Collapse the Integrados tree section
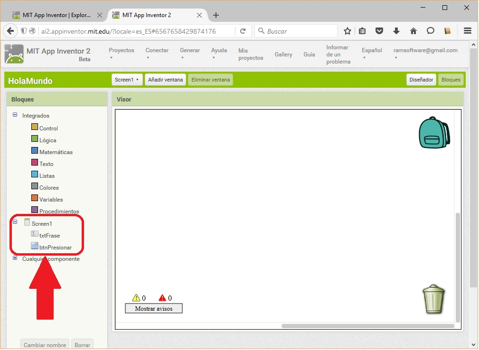This screenshot has height=350, width=479. 15,115
